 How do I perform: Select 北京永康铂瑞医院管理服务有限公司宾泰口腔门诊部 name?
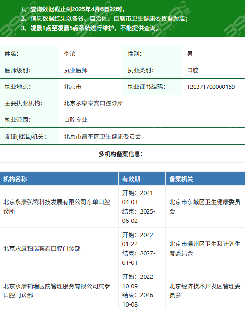pos(57,291)
